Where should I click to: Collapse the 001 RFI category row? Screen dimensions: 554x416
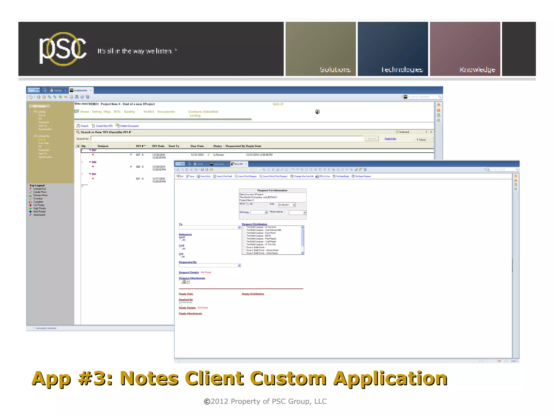[x=90, y=174]
